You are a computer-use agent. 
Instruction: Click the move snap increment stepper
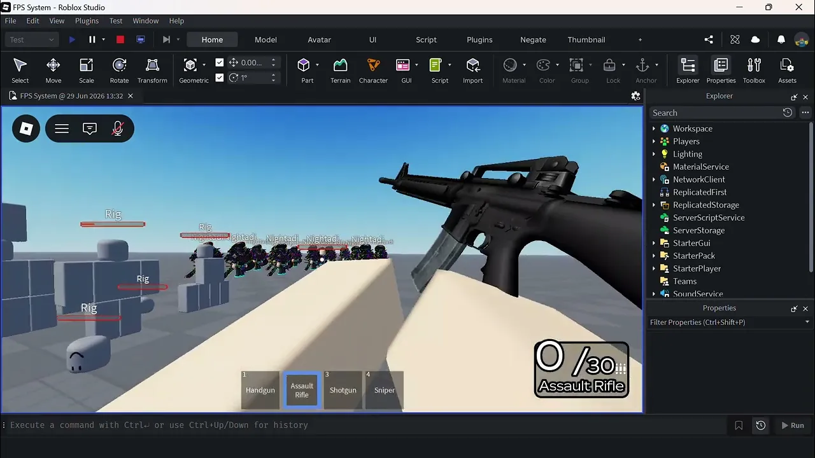(x=274, y=62)
